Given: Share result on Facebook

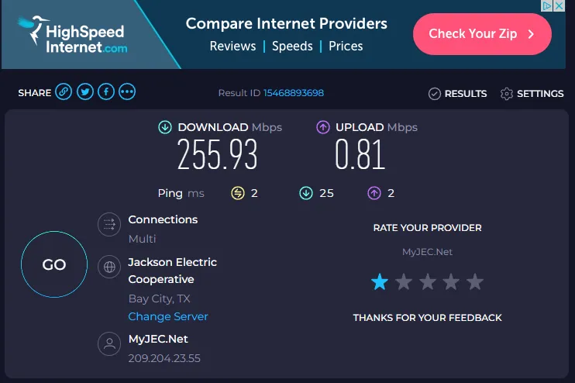Looking at the screenshot, I should click(x=106, y=92).
